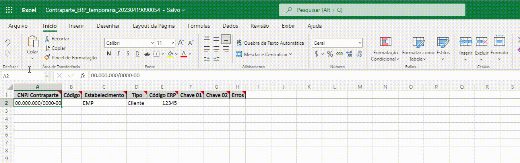The height and width of the screenshot is (163, 520).
Task: Decrease font size with the smaller A icon
Action: [190, 42]
